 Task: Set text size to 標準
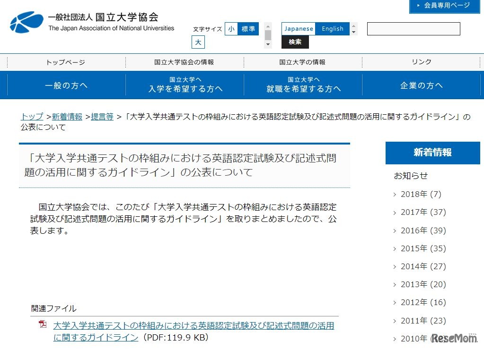[x=248, y=29]
